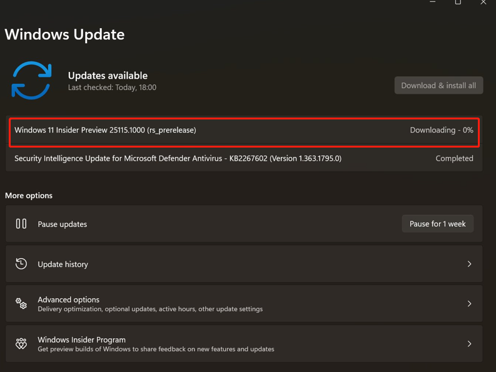The image size is (496, 372).
Task: Click Download & install all button
Action: click(x=438, y=86)
